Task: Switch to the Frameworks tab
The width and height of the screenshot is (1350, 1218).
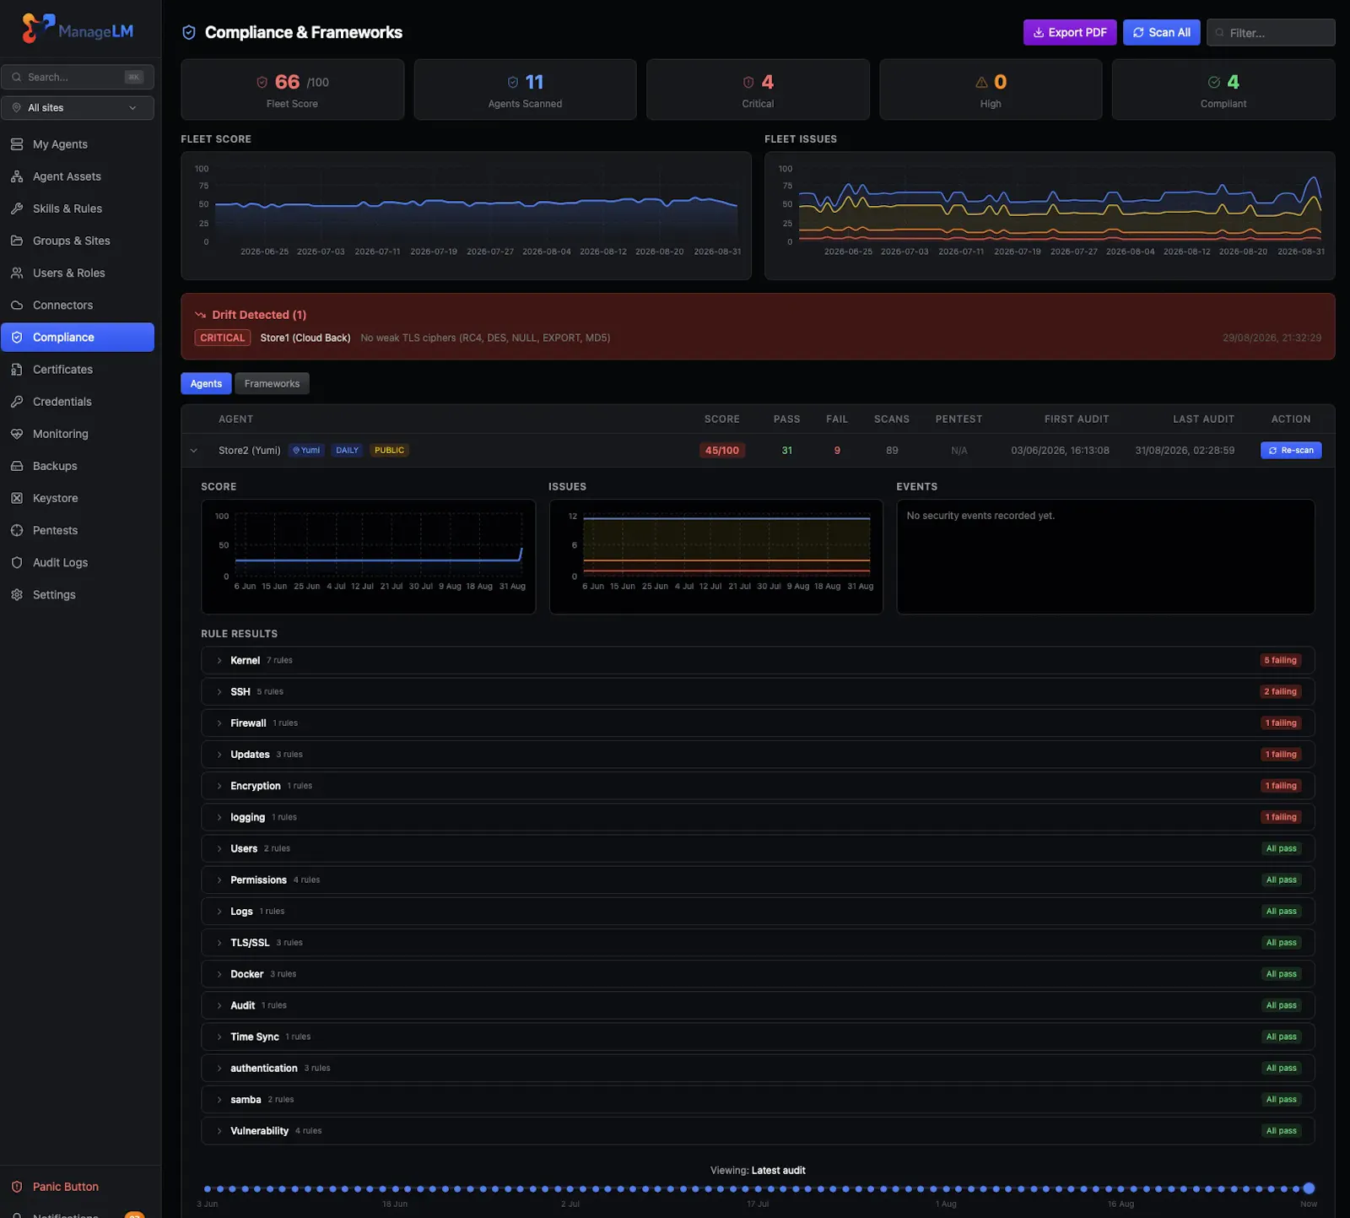Action: tap(272, 383)
